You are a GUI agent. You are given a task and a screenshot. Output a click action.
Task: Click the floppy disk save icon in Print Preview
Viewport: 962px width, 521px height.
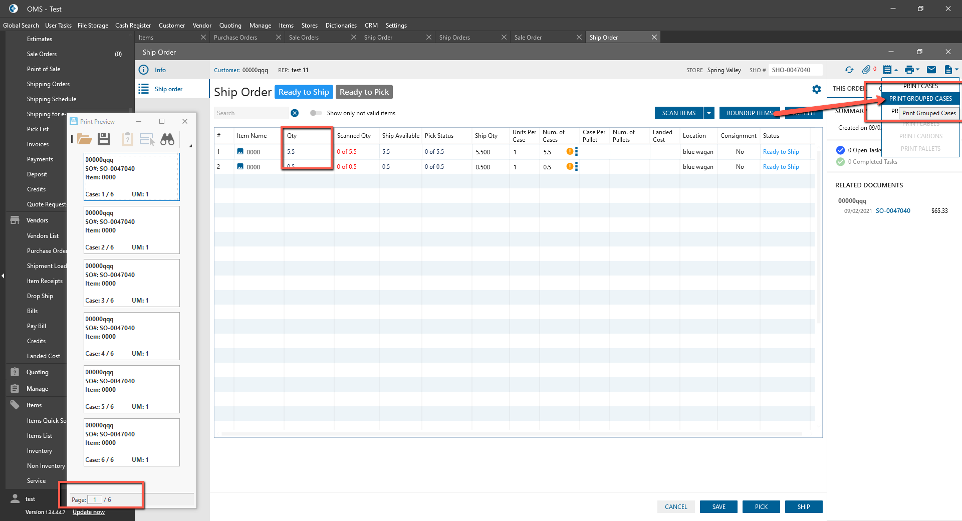104,139
